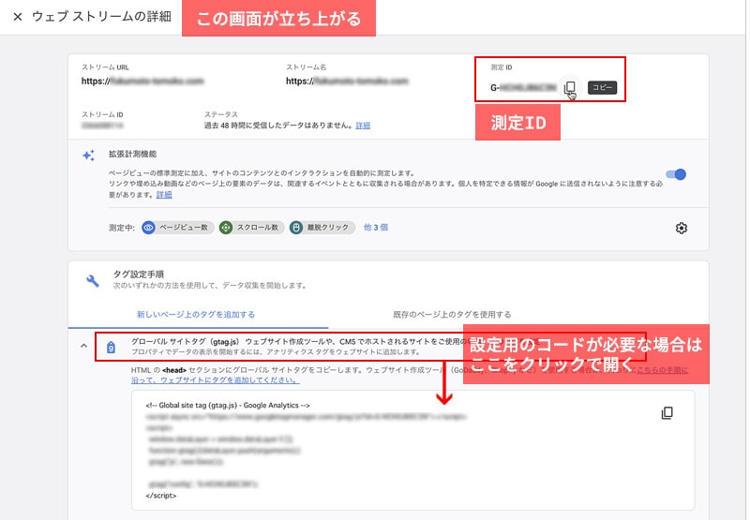The image size is (750, 520).
Task: Collapse the global site tag section chevron
Action: 84,345
